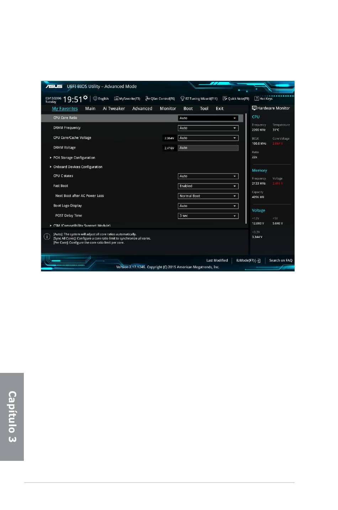The width and height of the screenshot is (338, 510).
Task: Click the 12.000 V reading
Action: (258, 223)
